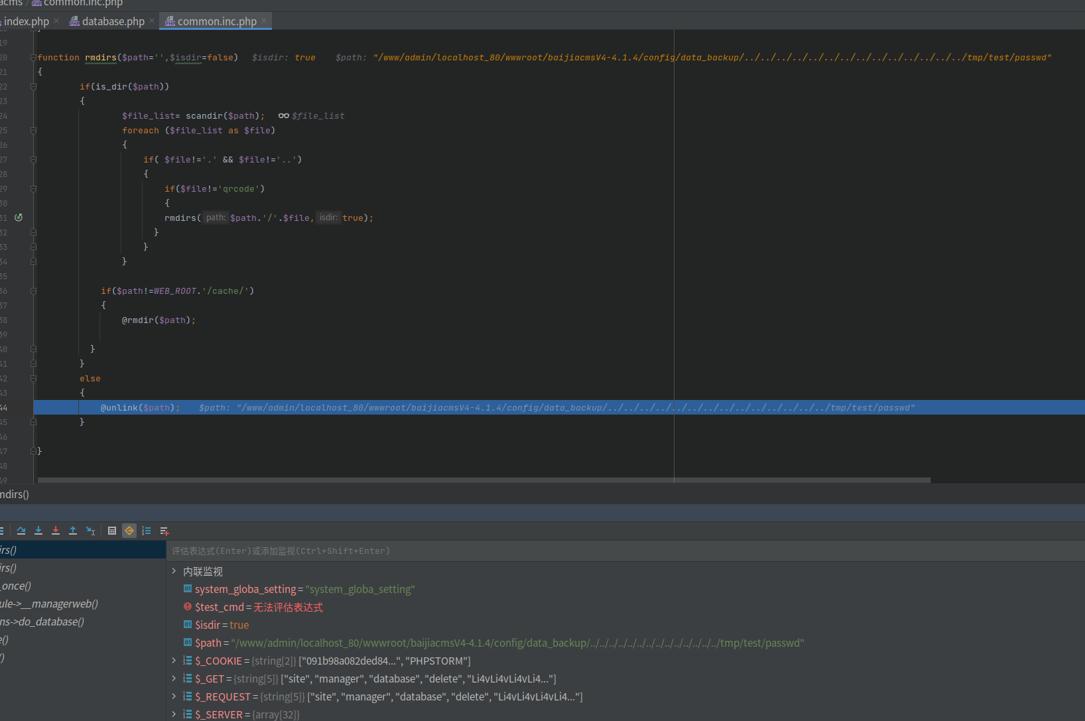Click the variable type icon beside $isdir
This screenshot has width=1085, height=721.
coord(188,625)
